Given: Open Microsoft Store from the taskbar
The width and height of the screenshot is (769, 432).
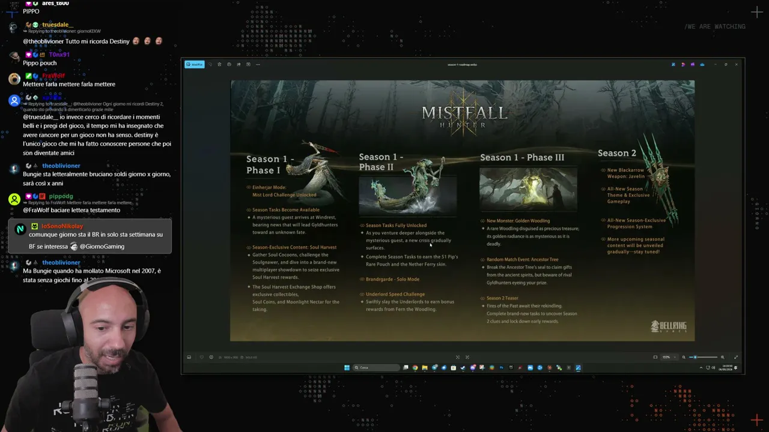Looking at the screenshot, I should click(x=454, y=368).
